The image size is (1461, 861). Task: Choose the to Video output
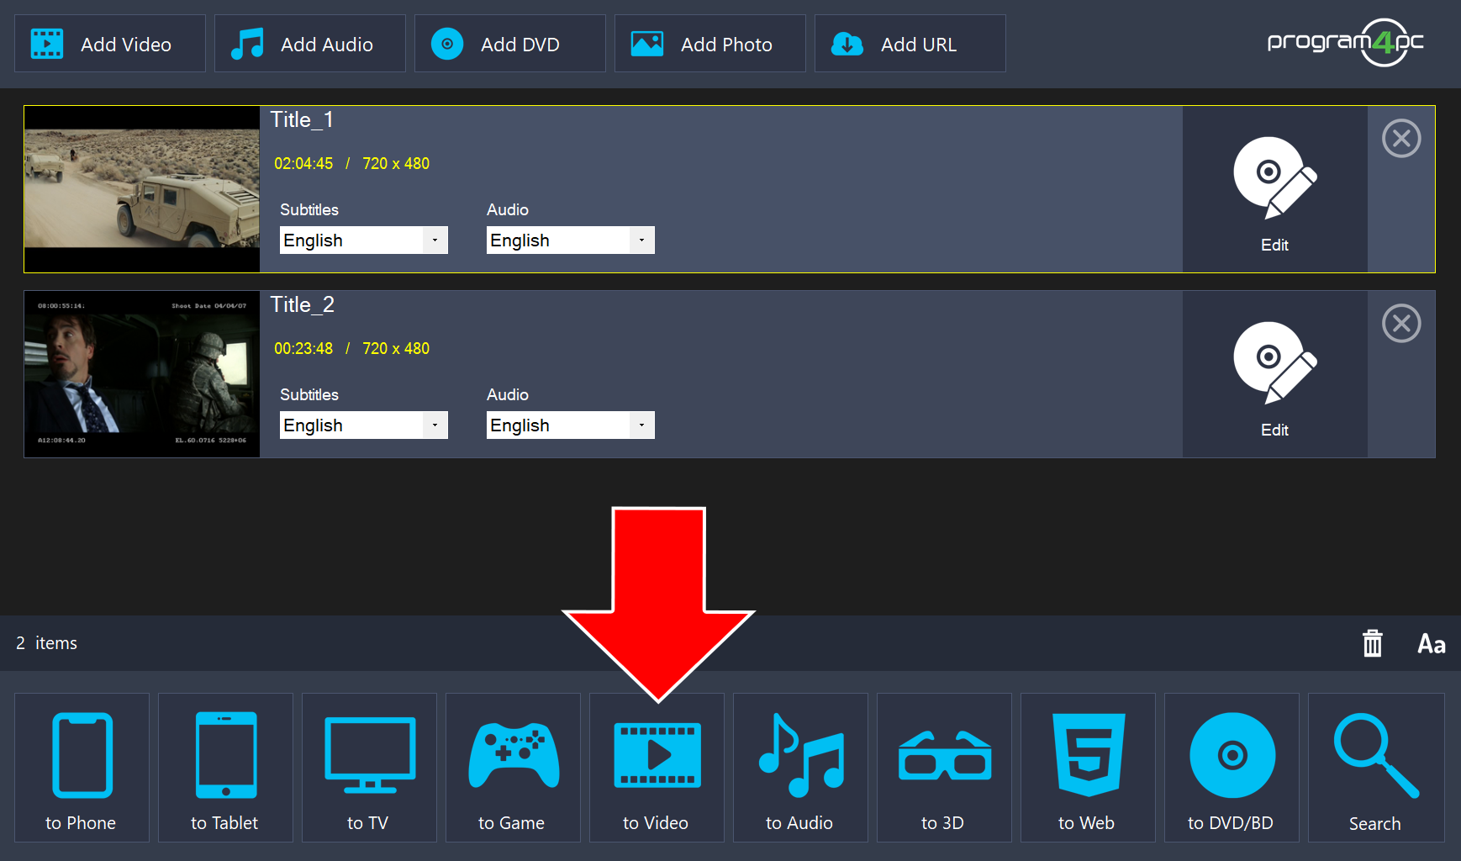click(657, 768)
